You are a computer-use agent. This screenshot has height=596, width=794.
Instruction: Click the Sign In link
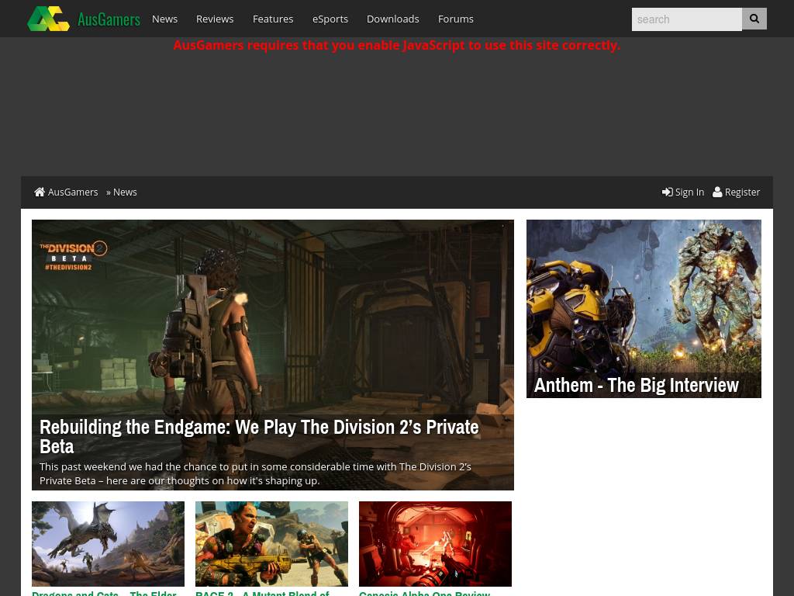point(689,192)
